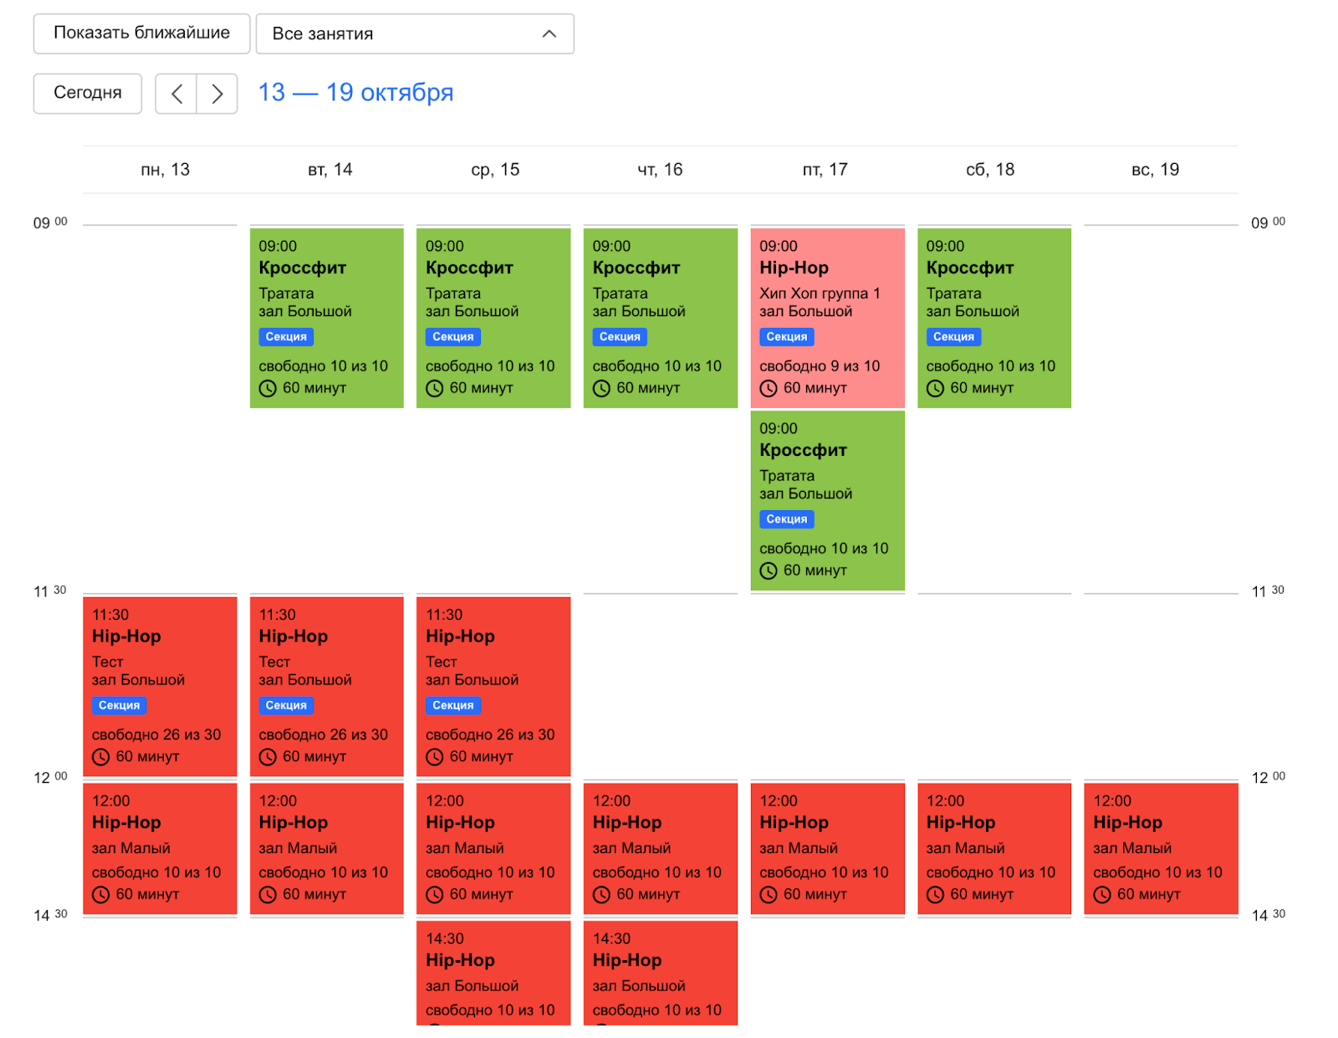Click clock icon in Monday 11:30 Hip-Hop card
1338x1038 pixels.
(x=100, y=757)
